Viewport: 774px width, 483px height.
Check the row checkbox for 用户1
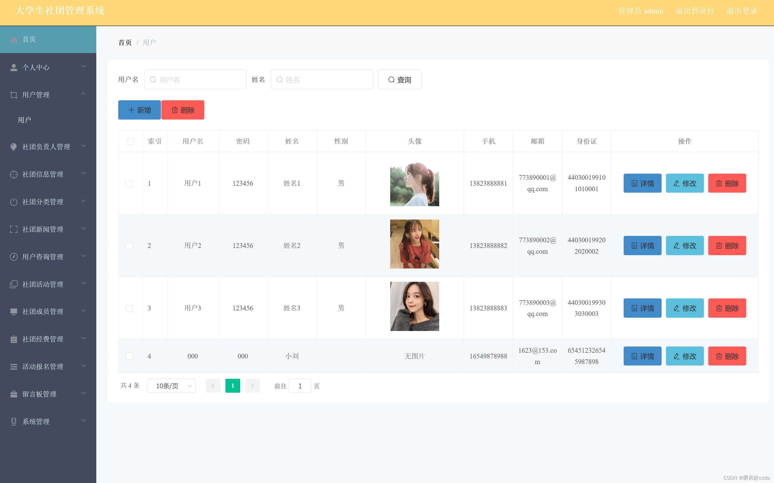click(x=129, y=183)
